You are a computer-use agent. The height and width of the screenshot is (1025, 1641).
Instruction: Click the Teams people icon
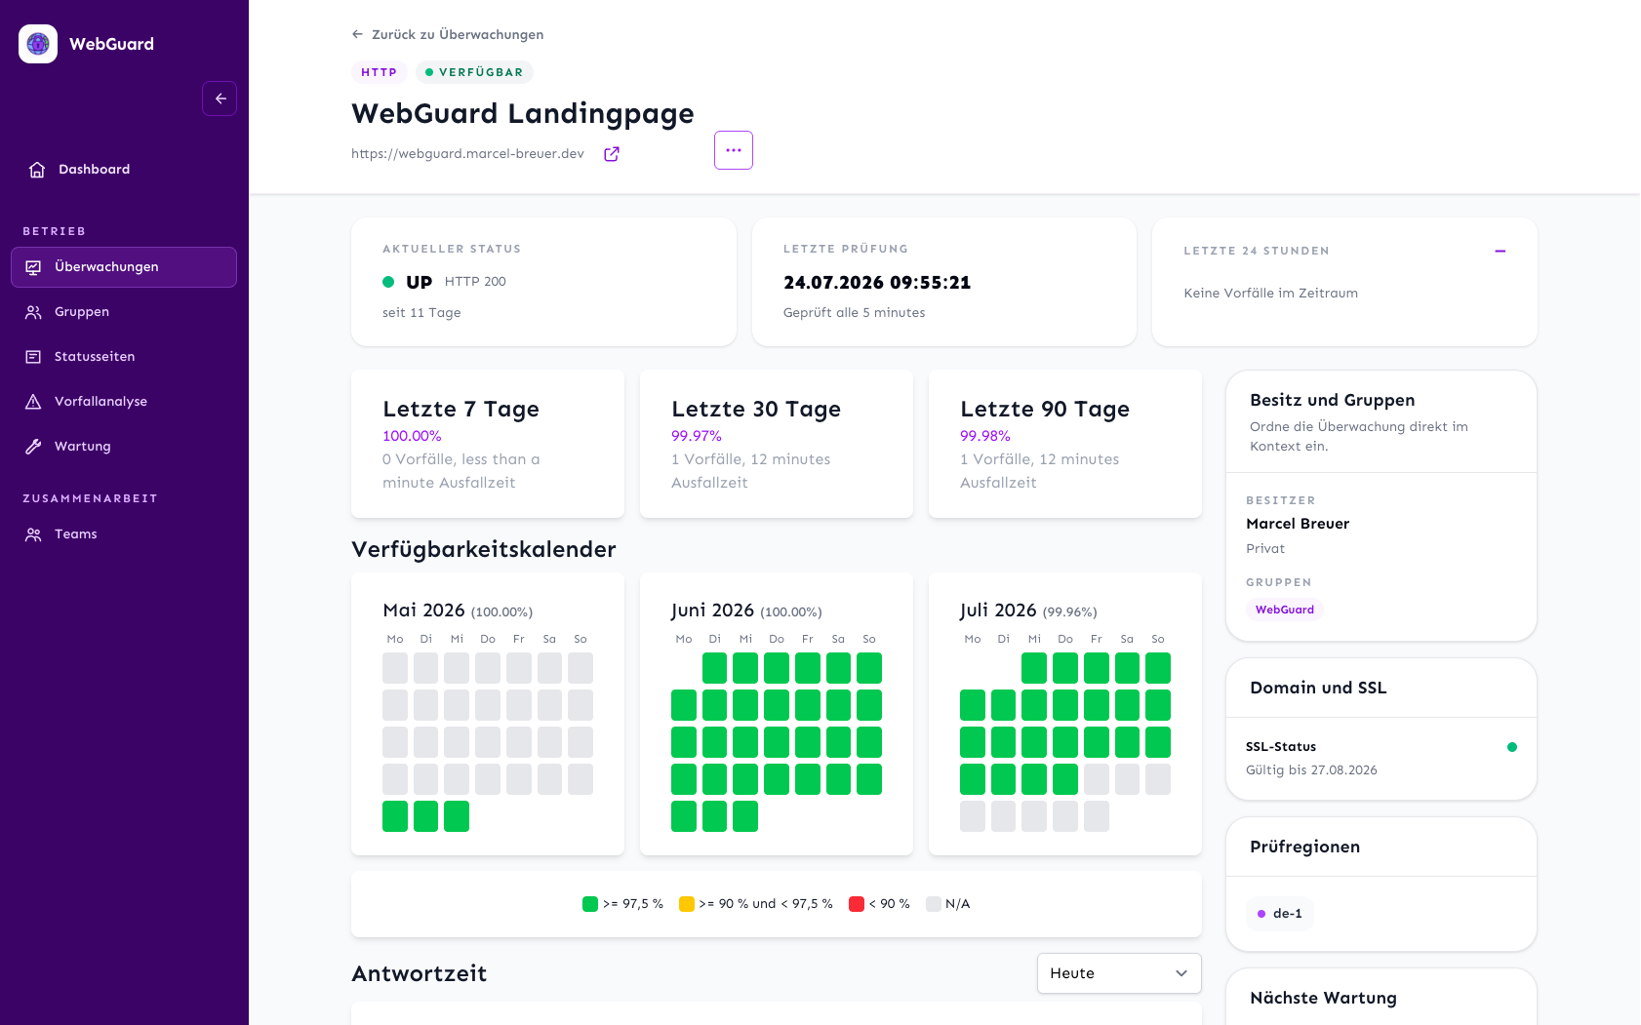(x=33, y=534)
